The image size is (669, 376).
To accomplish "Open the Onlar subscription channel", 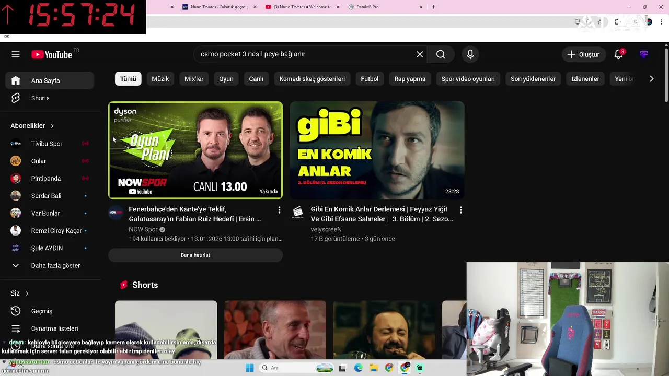I will 50,161.
